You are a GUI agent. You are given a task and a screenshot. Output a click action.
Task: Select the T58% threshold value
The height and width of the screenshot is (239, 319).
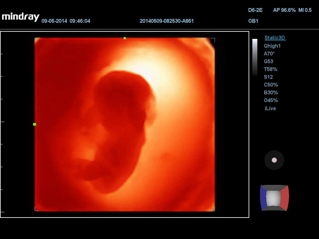tap(270, 69)
